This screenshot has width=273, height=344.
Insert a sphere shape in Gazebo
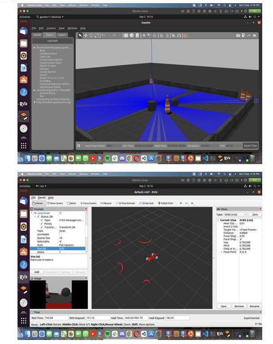pyautogui.click(x=131, y=35)
